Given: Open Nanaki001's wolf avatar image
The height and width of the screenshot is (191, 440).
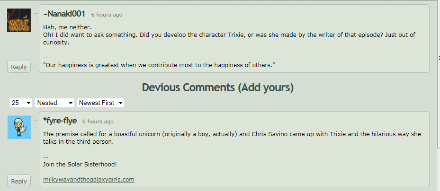Looking at the screenshot, I should pos(19,20).
